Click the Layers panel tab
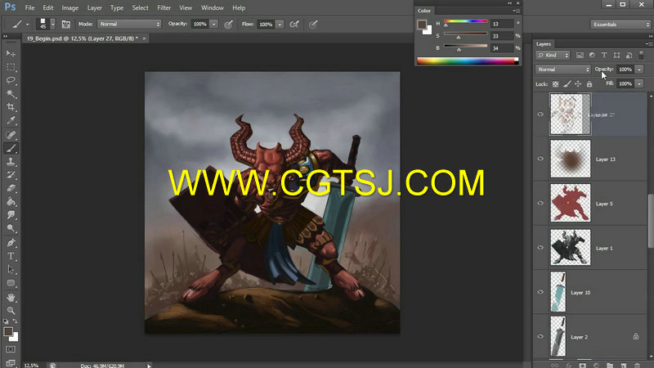This screenshot has height=368, width=654. click(544, 44)
